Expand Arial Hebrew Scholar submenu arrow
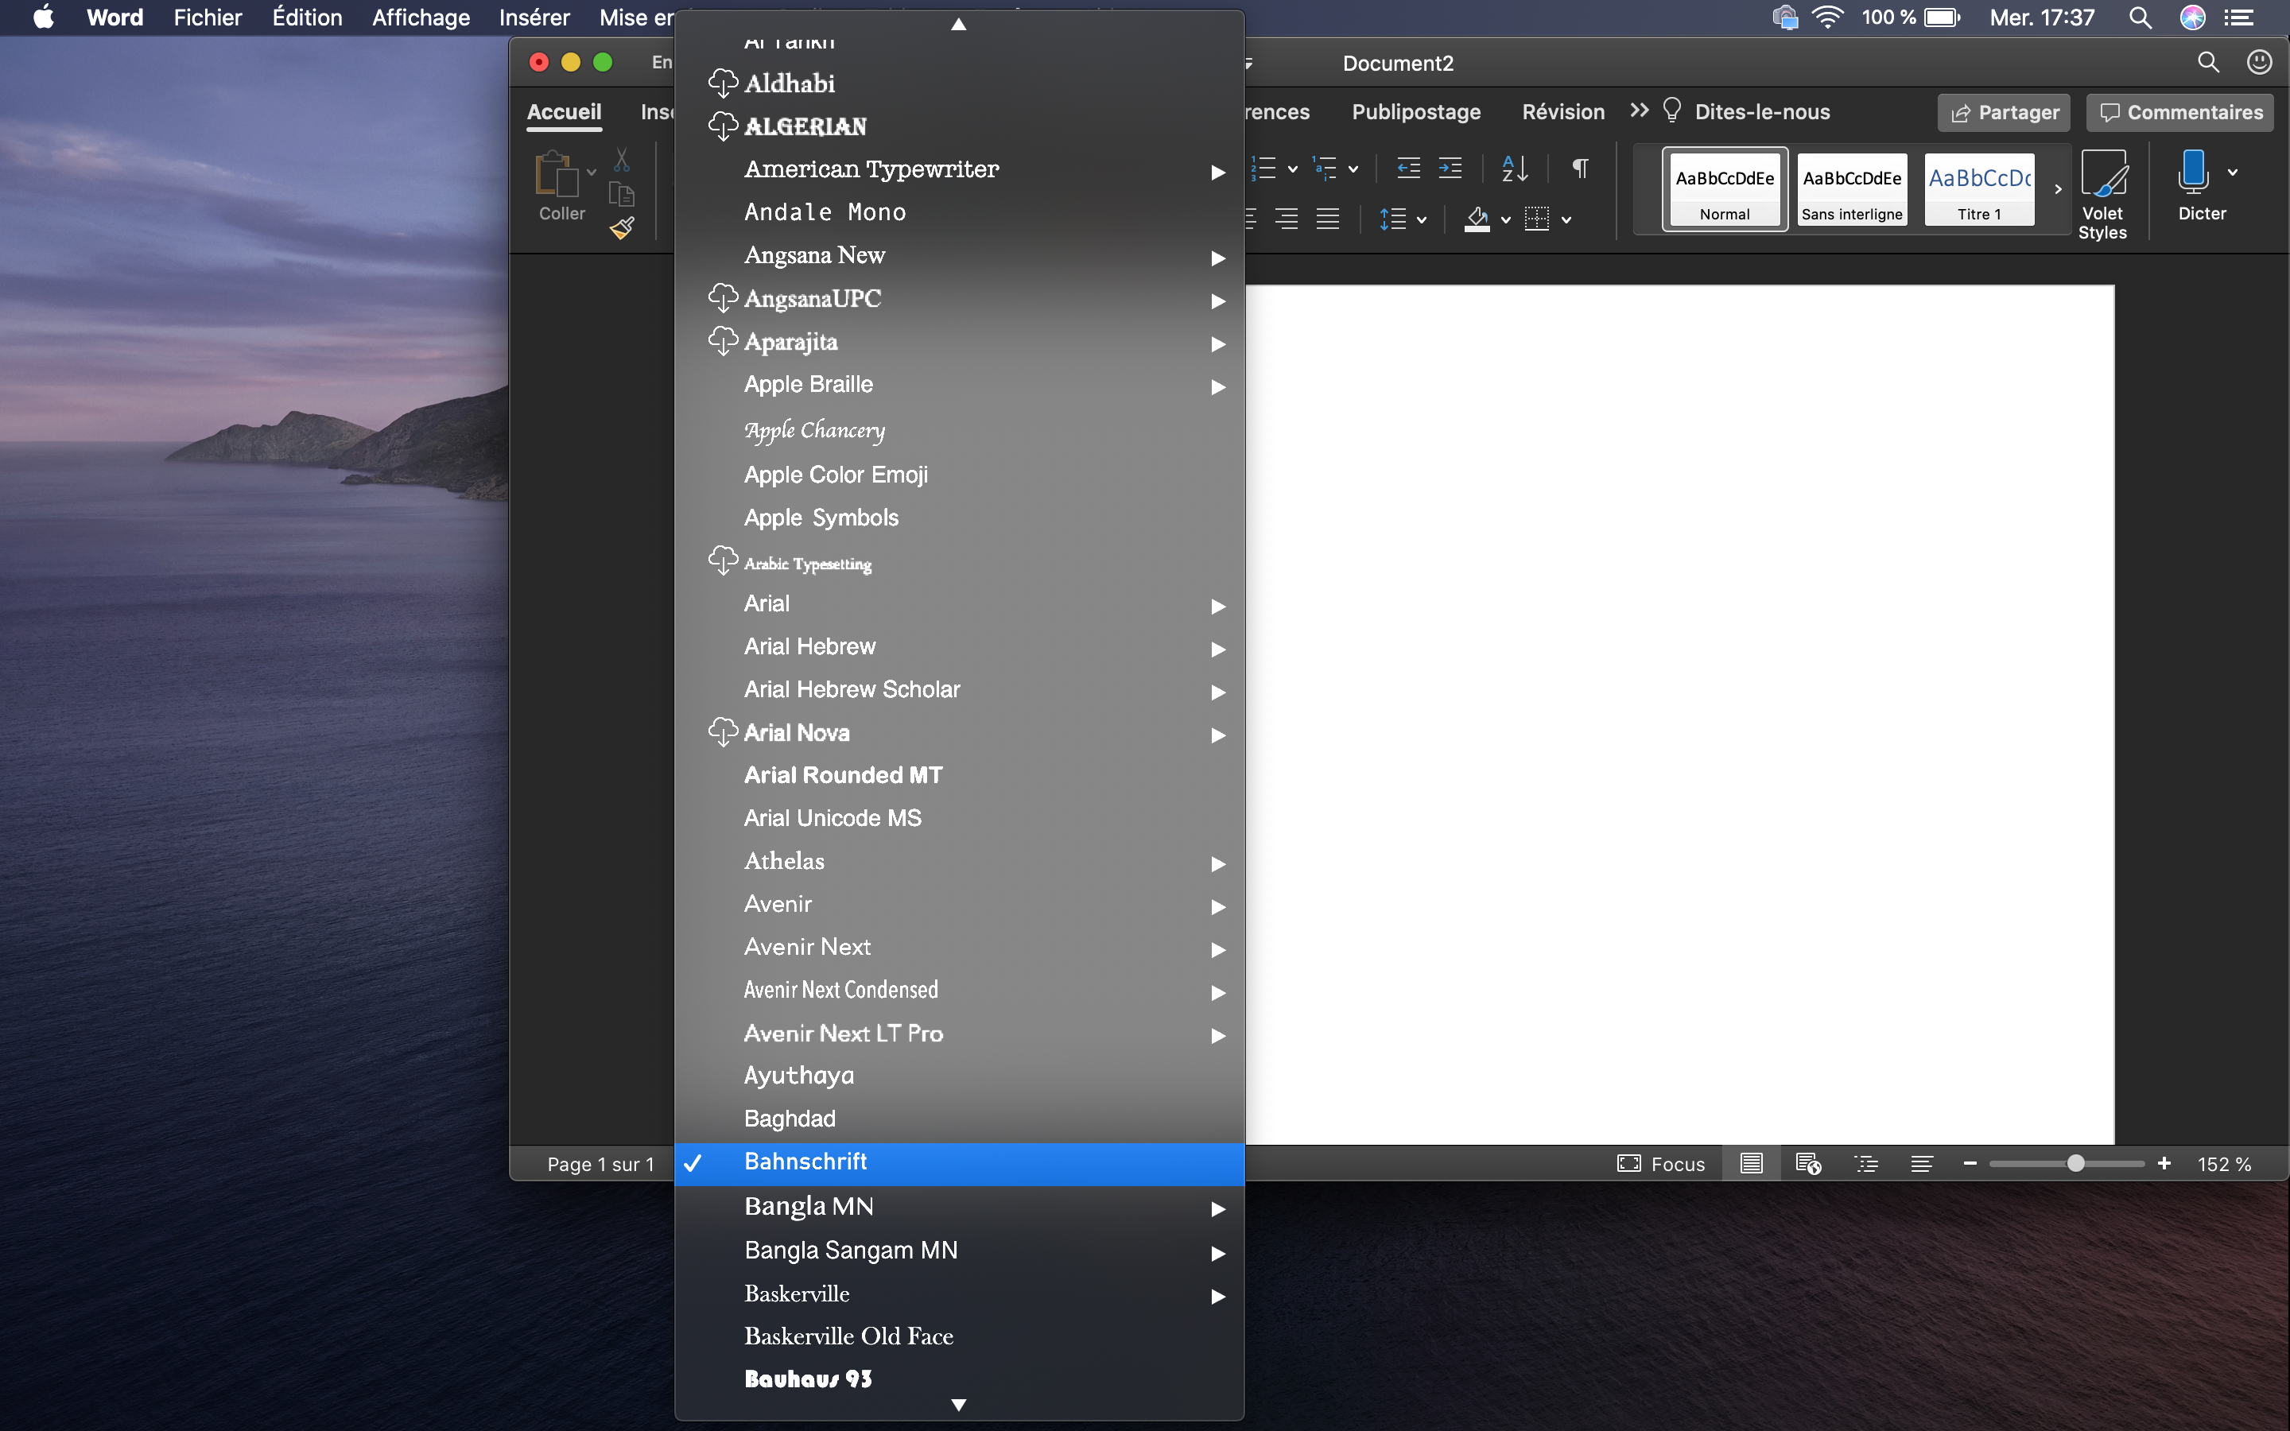The height and width of the screenshot is (1431, 2290). (1218, 692)
